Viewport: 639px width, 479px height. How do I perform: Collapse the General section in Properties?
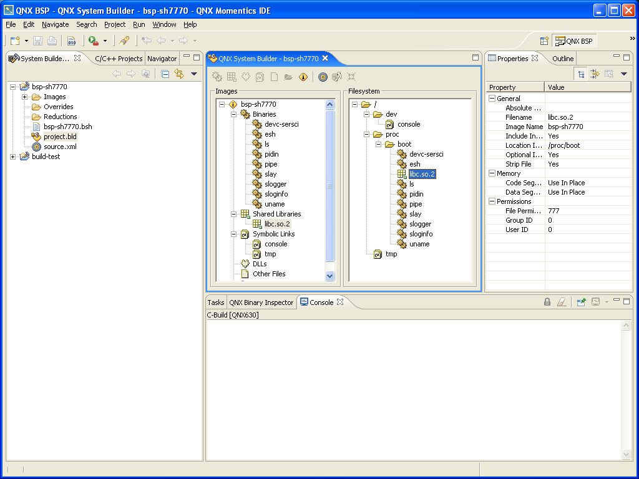(492, 99)
